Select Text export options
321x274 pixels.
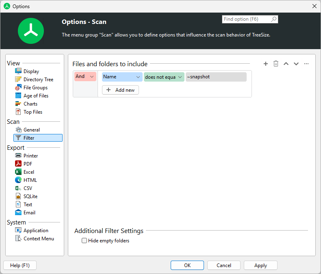point(28,205)
